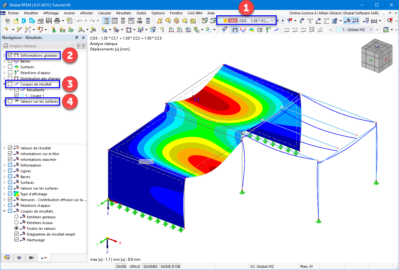Screen dimensions: 399x270
Task: Click the nodal support icon
Action: tap(54, 30)
